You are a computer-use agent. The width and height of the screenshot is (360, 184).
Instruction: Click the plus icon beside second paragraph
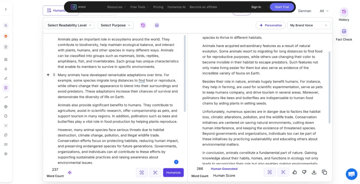48,75
